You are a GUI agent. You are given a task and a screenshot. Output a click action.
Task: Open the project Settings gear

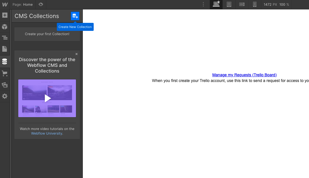[x=5, y=96]
